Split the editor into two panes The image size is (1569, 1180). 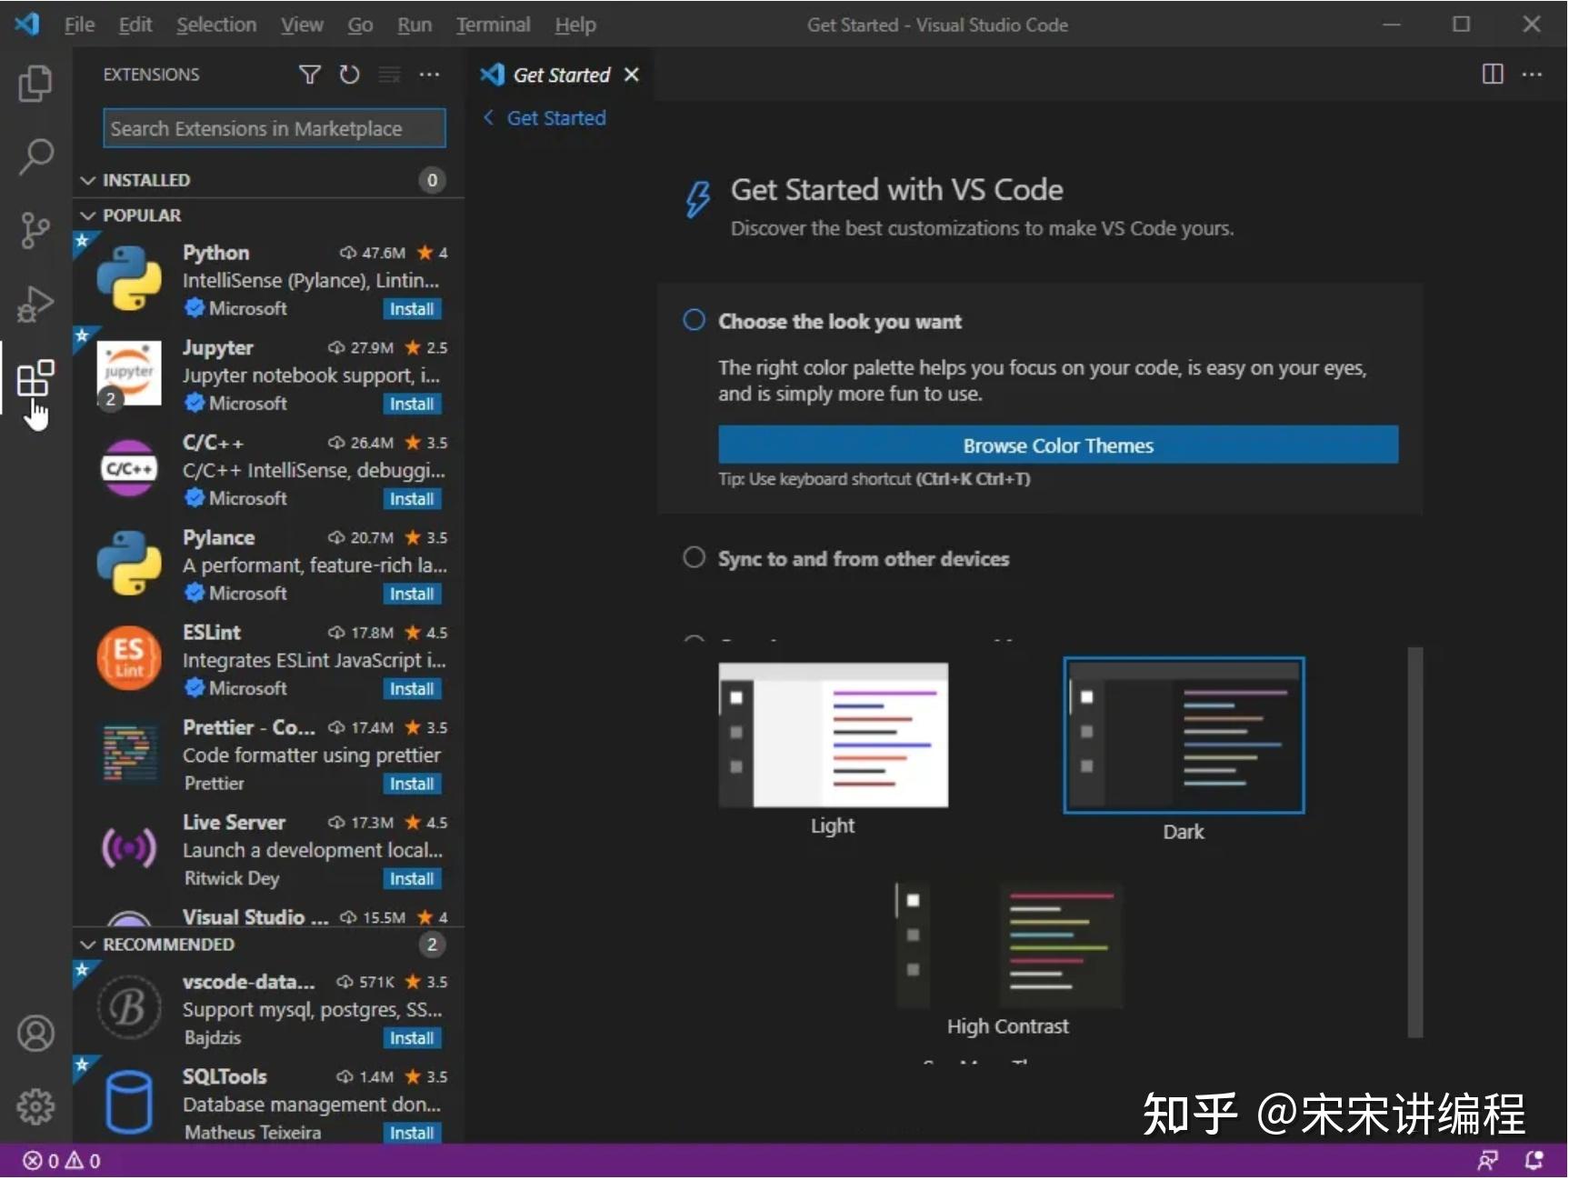(x=1493, y=75)
